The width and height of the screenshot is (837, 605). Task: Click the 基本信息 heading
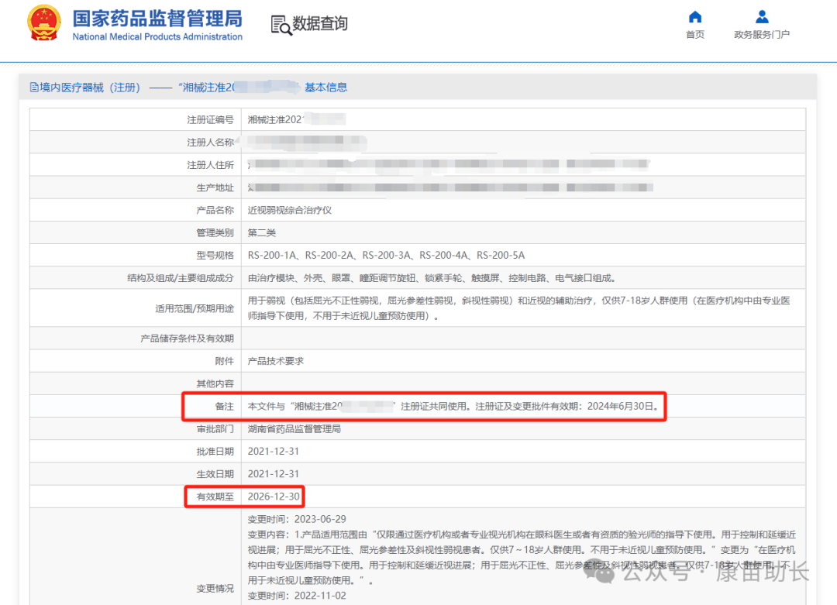pos(325,88)
